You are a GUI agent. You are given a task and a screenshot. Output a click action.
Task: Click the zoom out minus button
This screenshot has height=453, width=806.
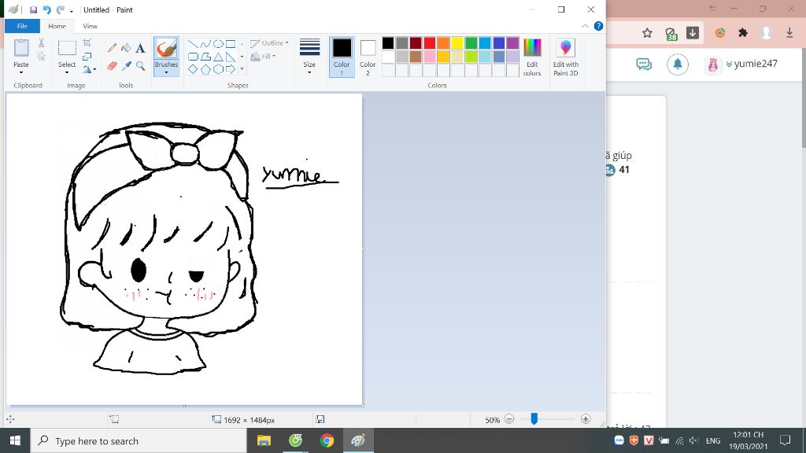coord(509,420)
